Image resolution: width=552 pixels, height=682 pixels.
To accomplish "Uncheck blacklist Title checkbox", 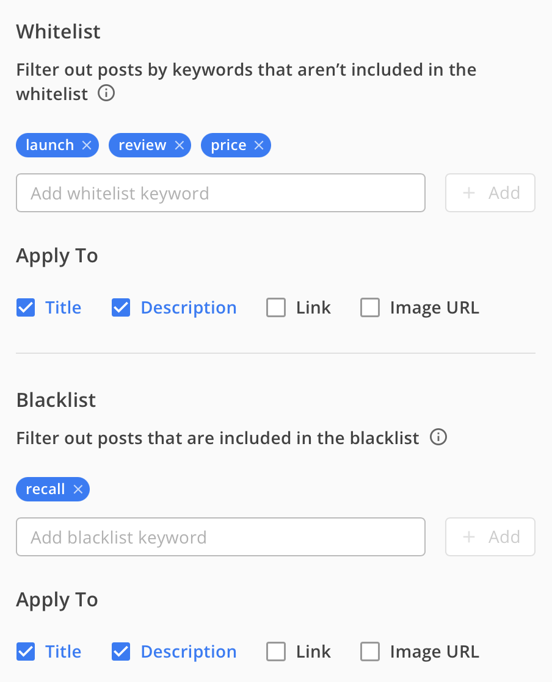I will coord(26,651).
